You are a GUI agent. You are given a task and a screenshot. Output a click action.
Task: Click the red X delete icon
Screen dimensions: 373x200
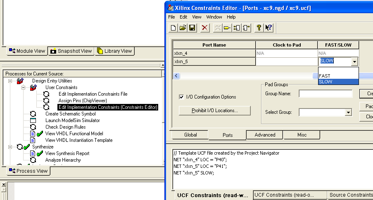tap(204, 28)
